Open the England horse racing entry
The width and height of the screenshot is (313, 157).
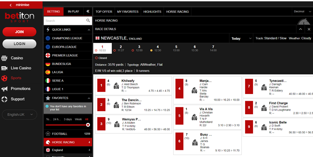tap(68, 150)
